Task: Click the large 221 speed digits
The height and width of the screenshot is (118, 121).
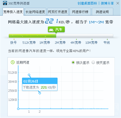Action: coord(52,21)
